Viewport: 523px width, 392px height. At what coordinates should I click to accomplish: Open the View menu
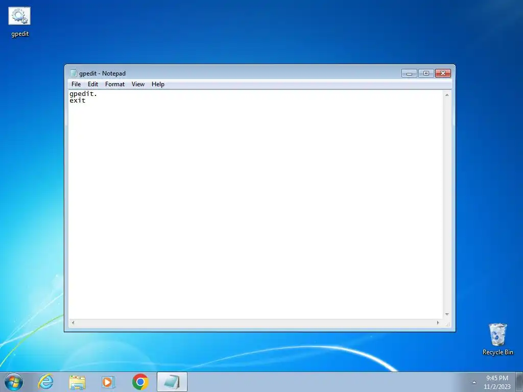click(138, 84)
